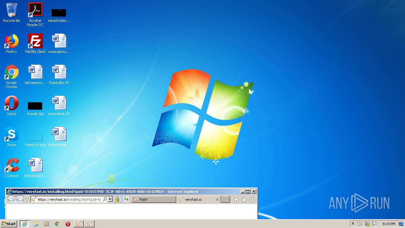
Task: Select the listinghotels document icon
Action: [x=35, y=168]
